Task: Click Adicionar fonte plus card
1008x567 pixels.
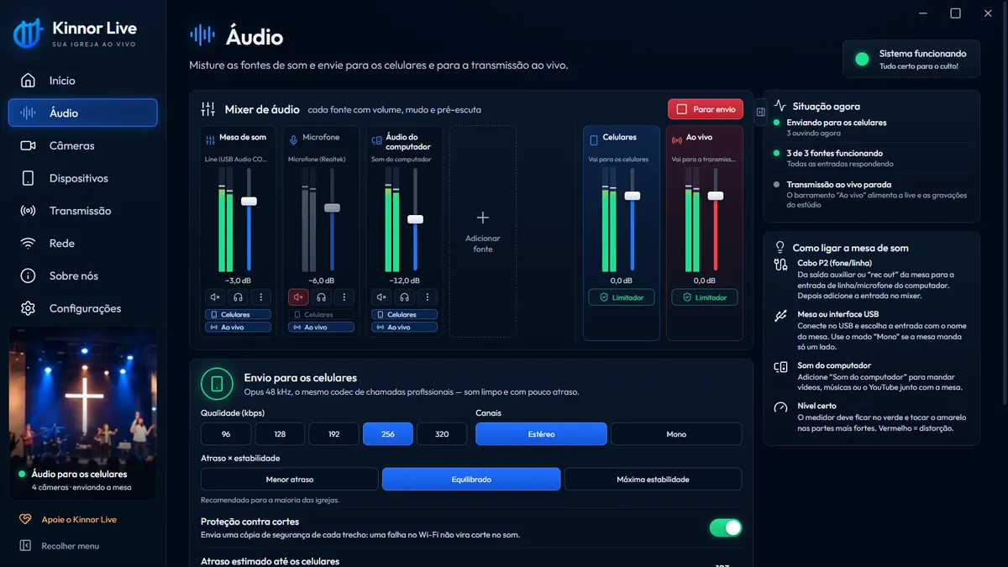Action: coord(483,232)
